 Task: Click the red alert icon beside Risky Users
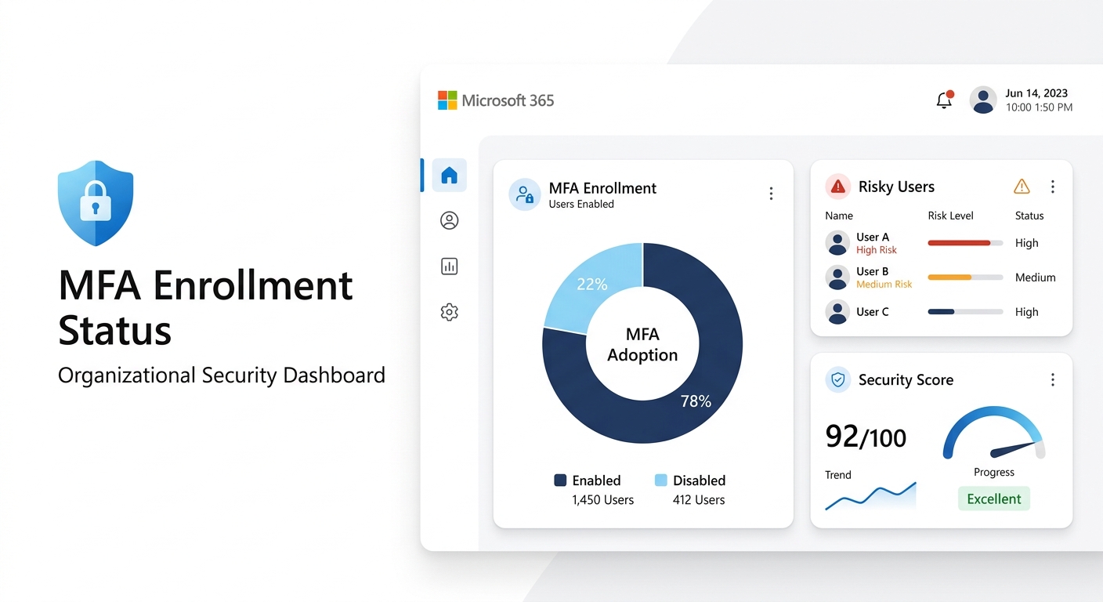pos(838,187)
